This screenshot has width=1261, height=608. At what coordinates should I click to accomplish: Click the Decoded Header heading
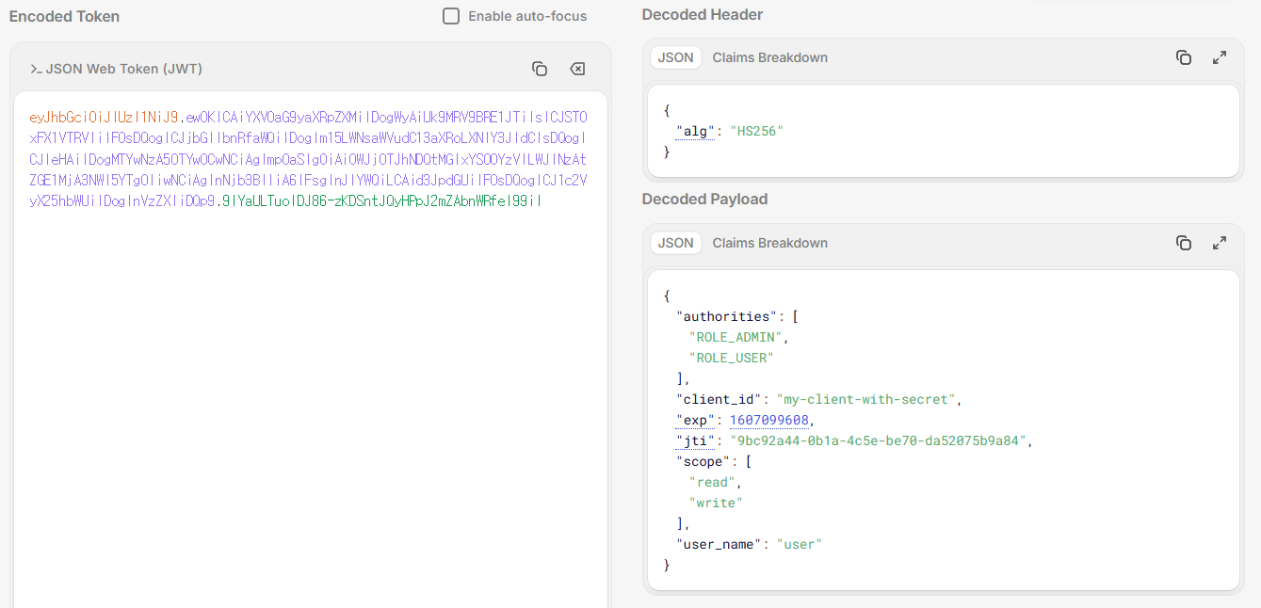pyautogui.click(x=703, y=14)
